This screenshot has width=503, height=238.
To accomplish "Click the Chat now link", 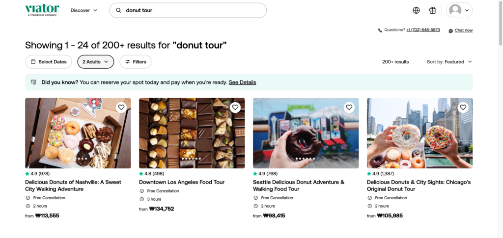I will 463,30.
